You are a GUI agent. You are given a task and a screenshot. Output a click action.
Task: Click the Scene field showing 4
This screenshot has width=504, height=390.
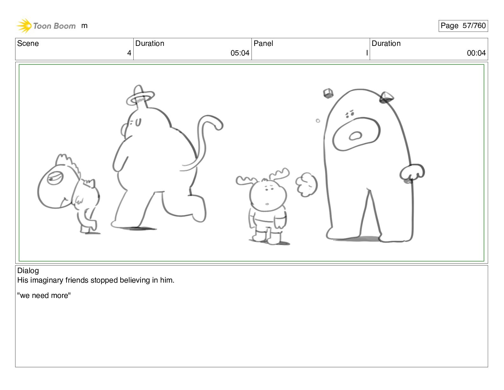[x=74, y=49]
